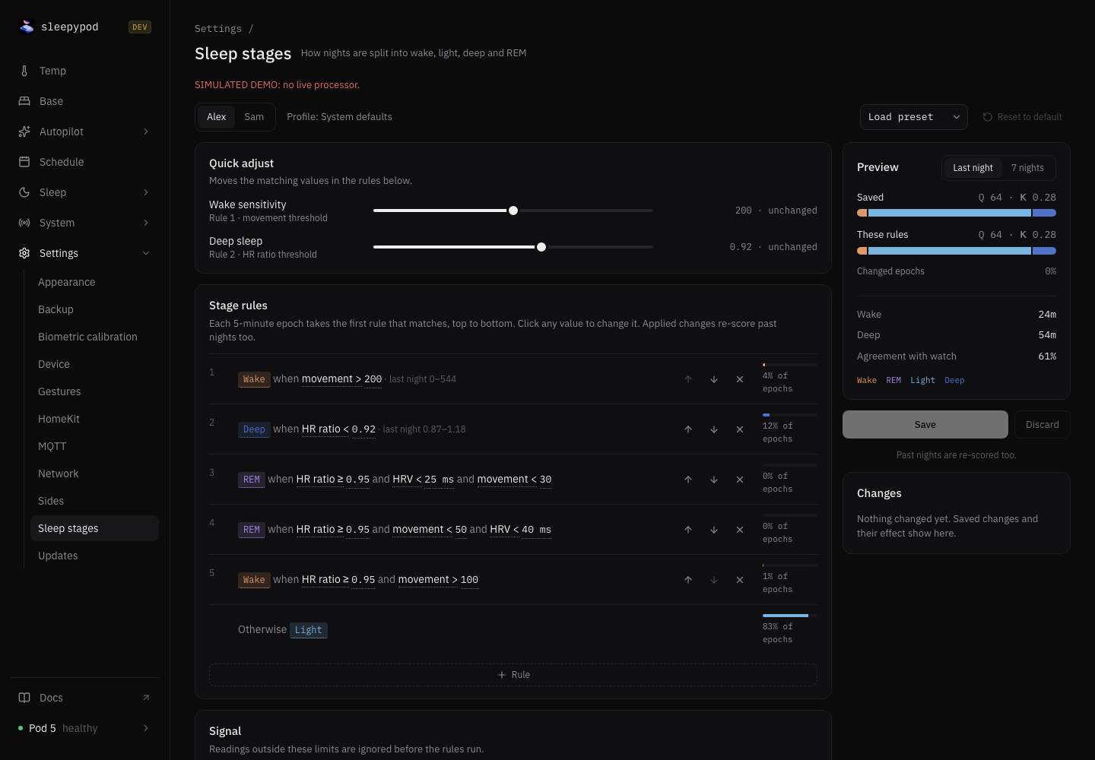1095x760 pixels.
Task: Move rule 3 REM down
Action: point(714,480)
